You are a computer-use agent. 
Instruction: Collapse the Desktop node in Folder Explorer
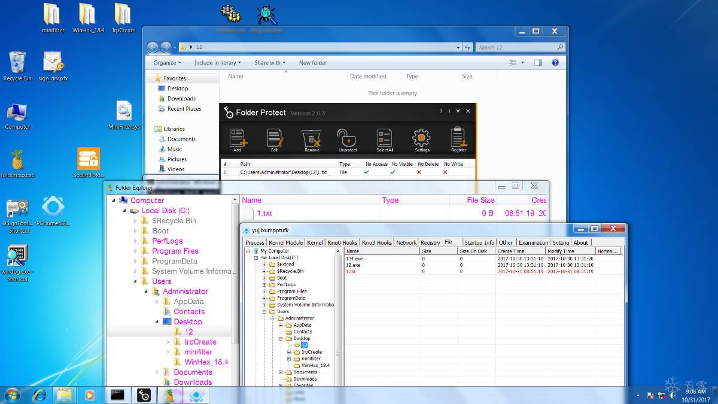(x=157, y=322)
